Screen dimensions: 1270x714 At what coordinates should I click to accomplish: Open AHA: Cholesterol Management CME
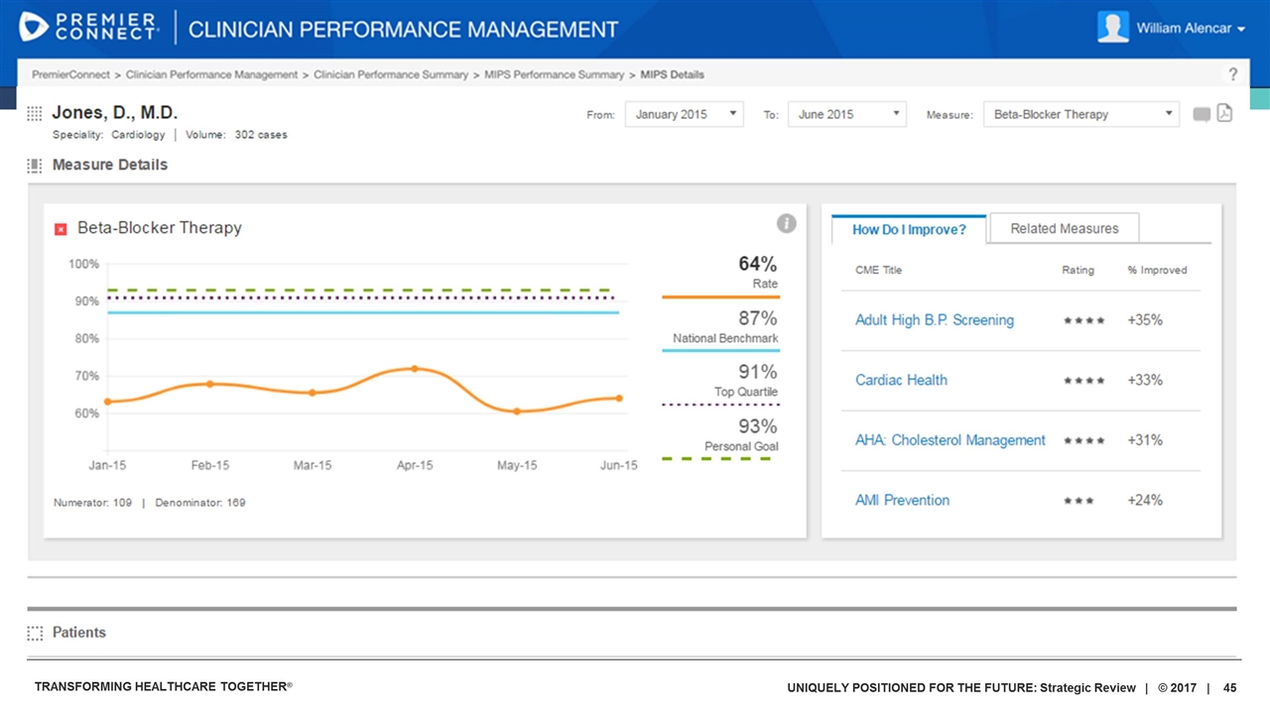coord(951,440)
